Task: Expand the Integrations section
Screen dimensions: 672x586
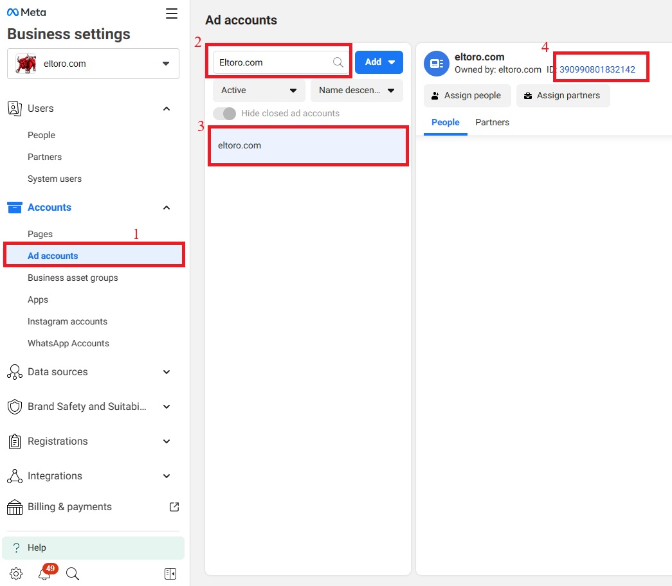Action: pyautogui.click(x=167, y=476)
